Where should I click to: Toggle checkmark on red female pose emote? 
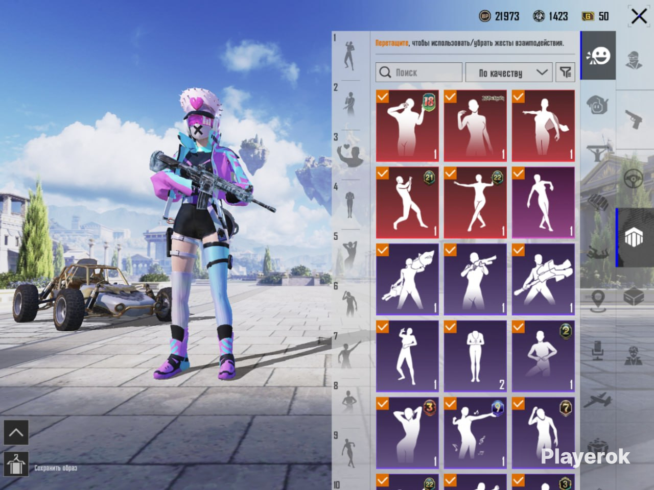pos(451,96)
